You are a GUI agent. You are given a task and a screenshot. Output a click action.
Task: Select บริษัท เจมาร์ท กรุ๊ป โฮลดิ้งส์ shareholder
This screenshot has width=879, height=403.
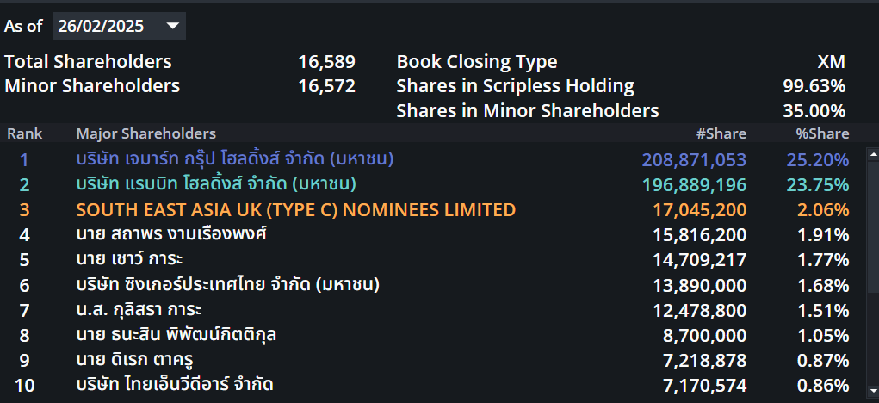pos(234,159)
